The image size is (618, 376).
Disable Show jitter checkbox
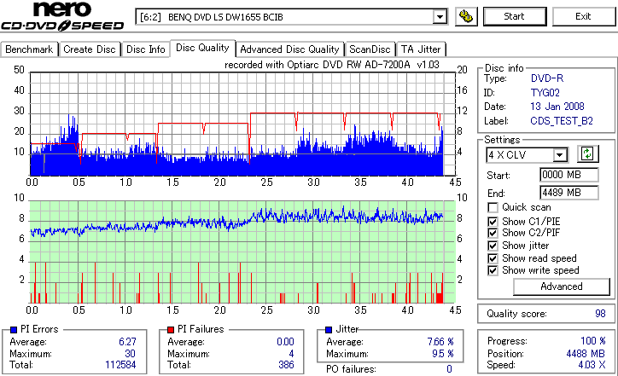click(493, 246)
